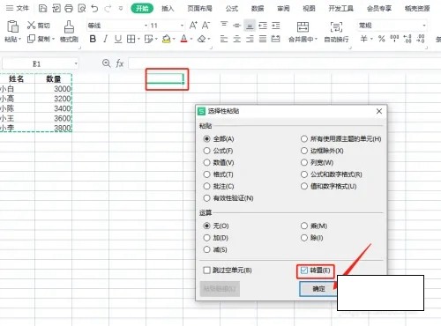441x326 pixels.
Task: Switch to the 开始 Home tab
Action: point(142,8)
